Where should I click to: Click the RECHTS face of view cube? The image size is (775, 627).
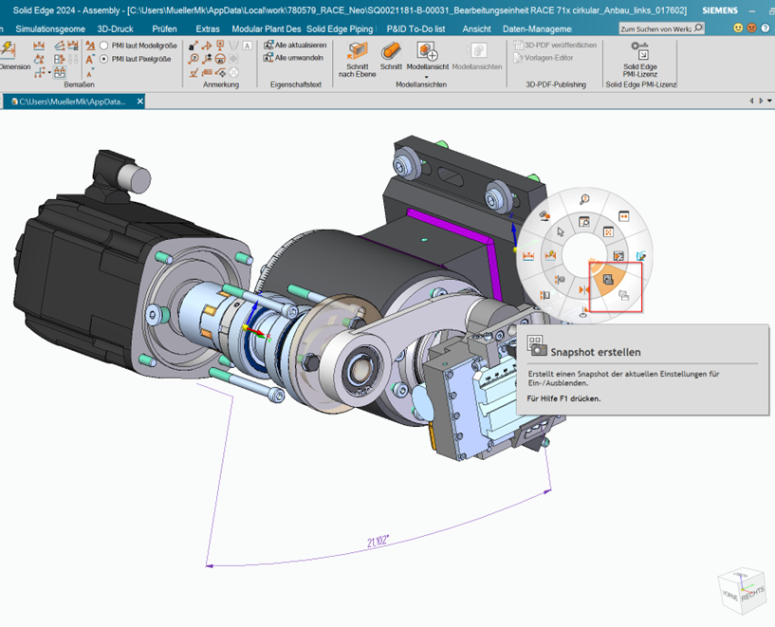coord(752,595)
